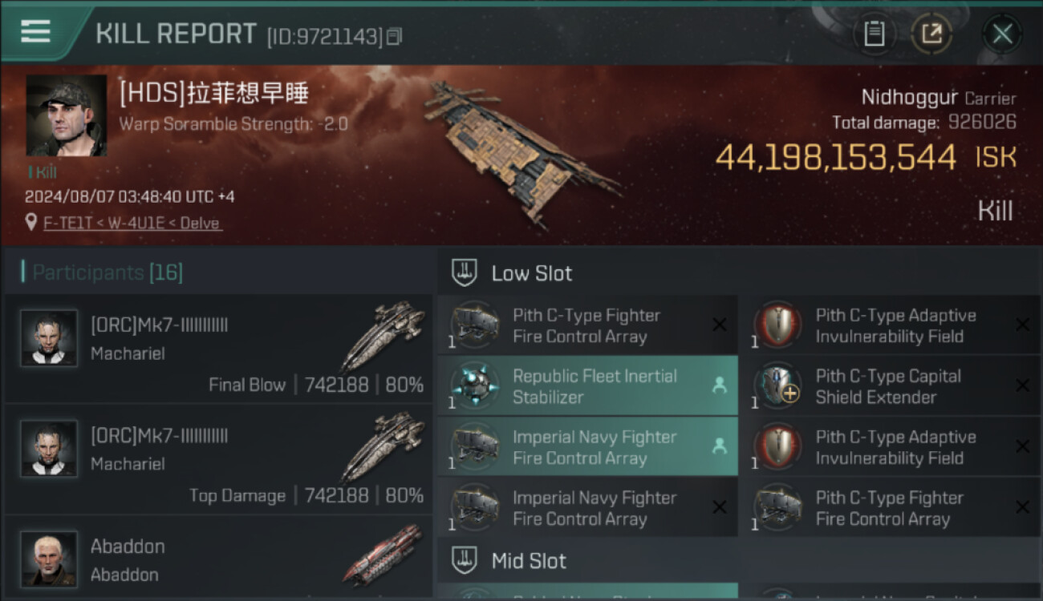Click first Pith C-Type Adaptive Invulnerability icon

[x=777, y=325]
